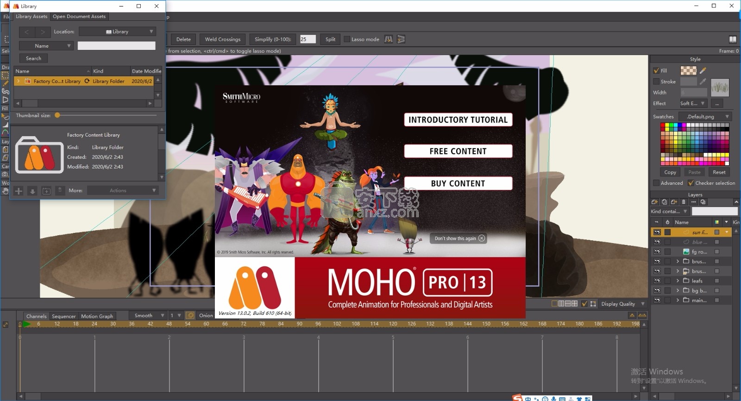Viewport: 741px width, 401px height.
Task: Open the Smooth interpolation dropdown
Action: pos(147,315)
